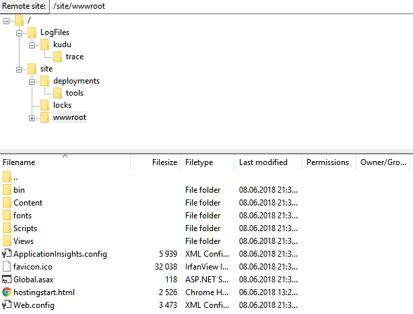Screen dimensions: 413x314
Task: Select the trace tree item
Action: 75,57
